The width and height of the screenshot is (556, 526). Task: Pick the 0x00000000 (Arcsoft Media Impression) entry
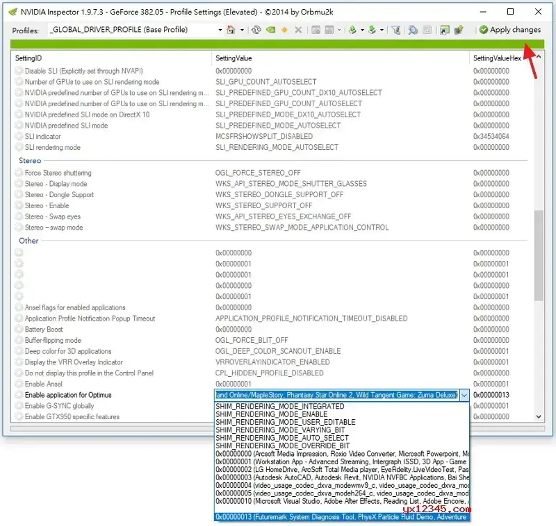pyautogui.click(x=342, y=454)
